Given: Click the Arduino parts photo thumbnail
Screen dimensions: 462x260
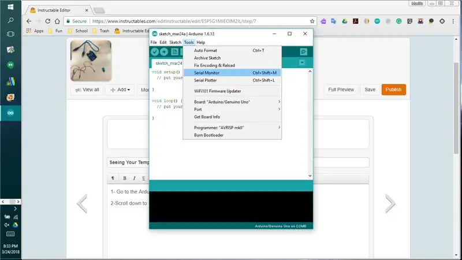Looking at the screenshot, I should 91,61.
